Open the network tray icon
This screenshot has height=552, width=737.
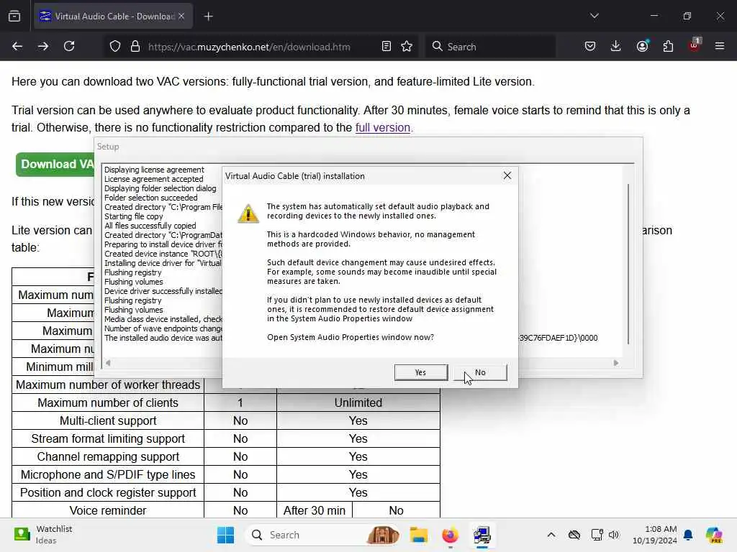click(x=597, y=535)
